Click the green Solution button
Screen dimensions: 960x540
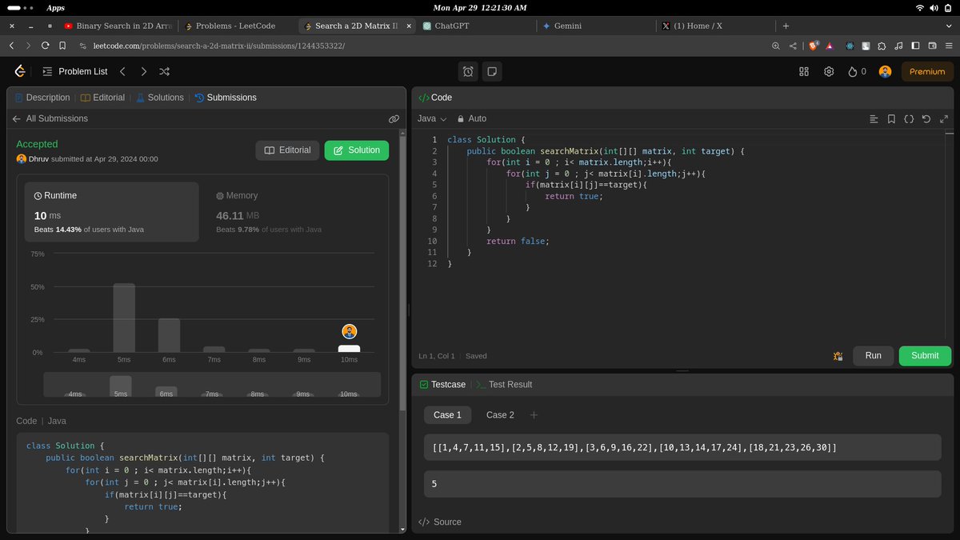tap(356, 150)
